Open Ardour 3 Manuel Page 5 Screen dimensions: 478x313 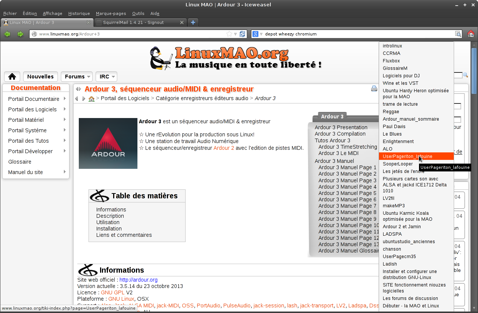click(348, 193)
